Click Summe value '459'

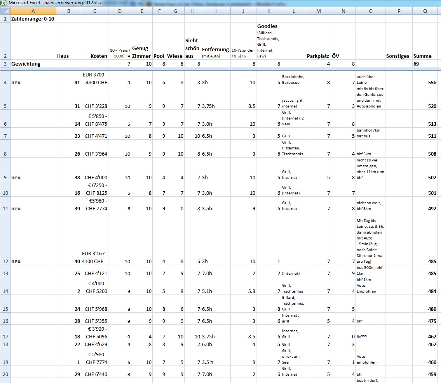click(425, 372)
